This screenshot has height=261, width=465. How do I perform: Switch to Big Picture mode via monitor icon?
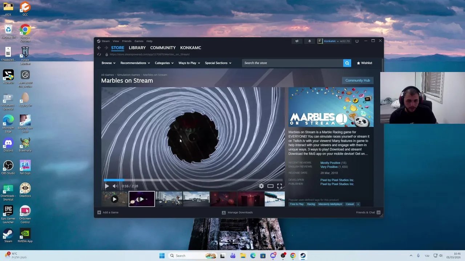coord(357,41)
